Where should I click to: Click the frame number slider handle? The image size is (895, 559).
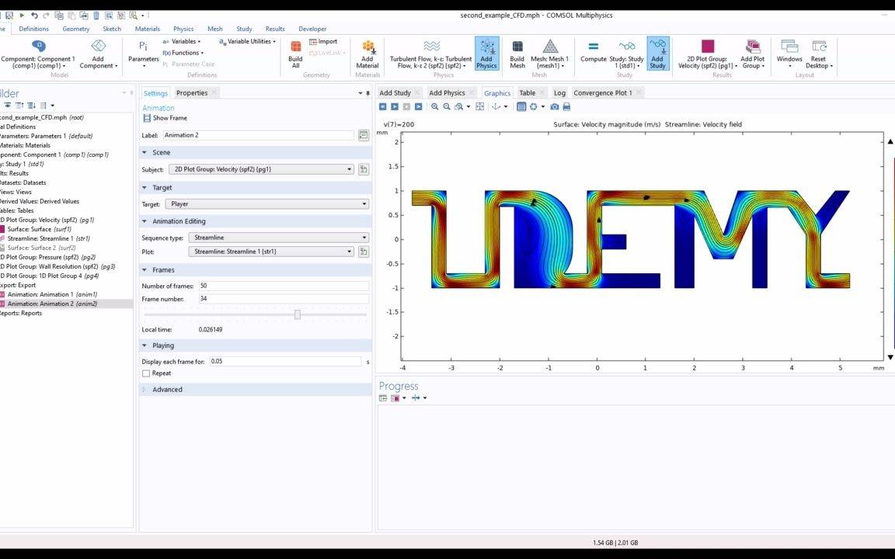coord(298,314)
